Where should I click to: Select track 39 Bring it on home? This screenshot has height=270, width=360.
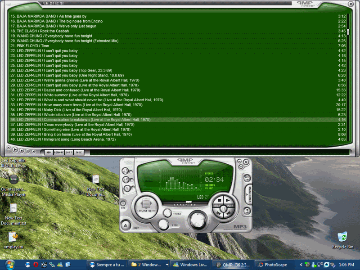click(x=178, y=134)
